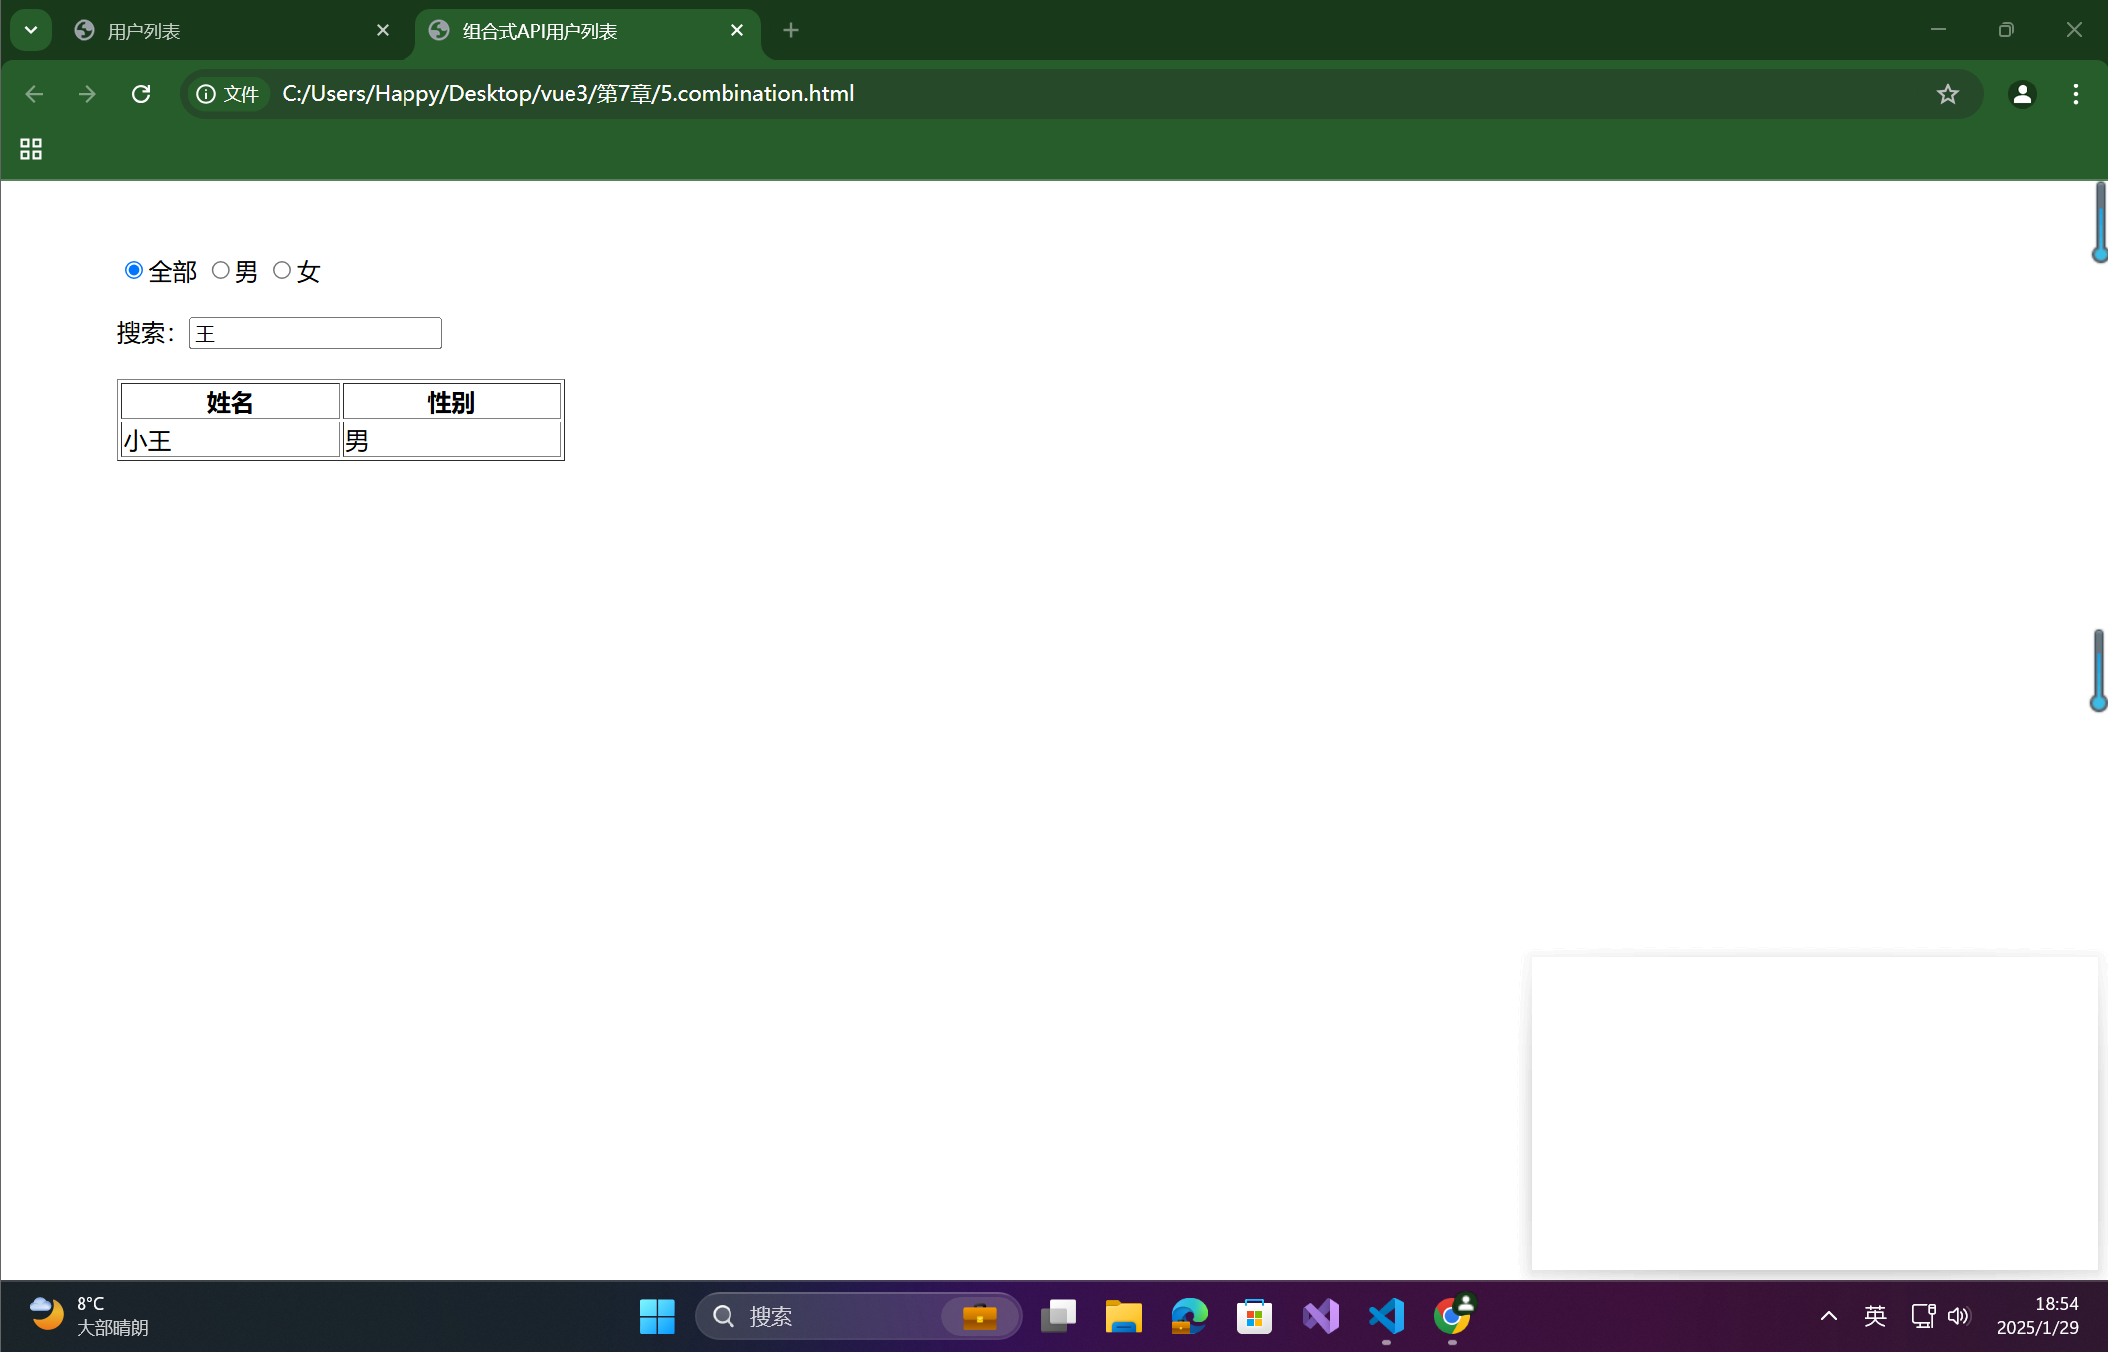Image resolution: width=2108 pixels, height=1352 pixels.
Task: Click the taskbar 搜索 box
Action: (859, 1316)
